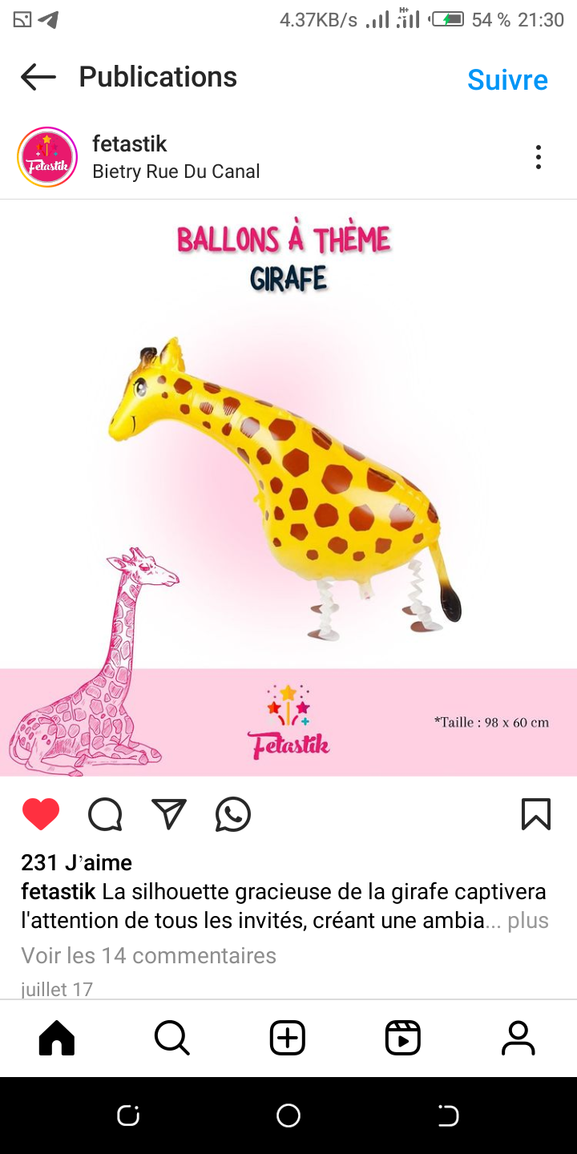Share post via paper plane icon
The image size is (577, 1154).
(x=169, y=814)
